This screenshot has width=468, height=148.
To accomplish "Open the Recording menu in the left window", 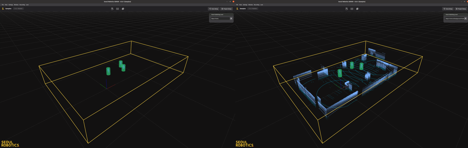I will 22,5.
